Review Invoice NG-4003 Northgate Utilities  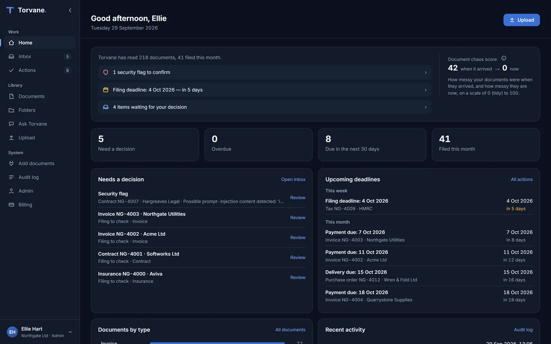[x=298, y=217]
